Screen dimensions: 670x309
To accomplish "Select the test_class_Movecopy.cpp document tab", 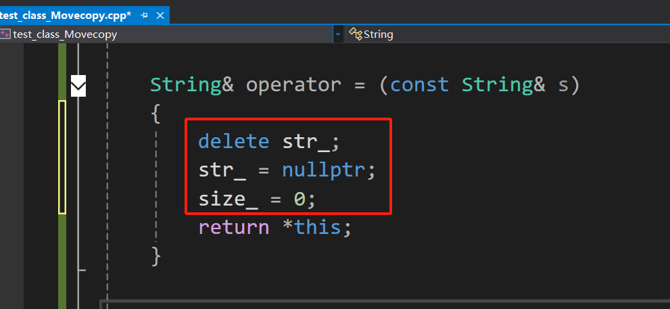I will pyautogui.click(x=66, y=16).
